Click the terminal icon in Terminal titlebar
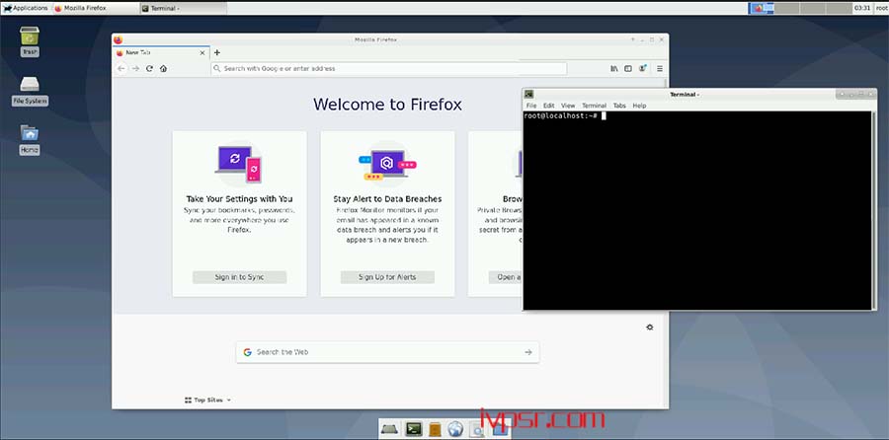 [529, 94]
